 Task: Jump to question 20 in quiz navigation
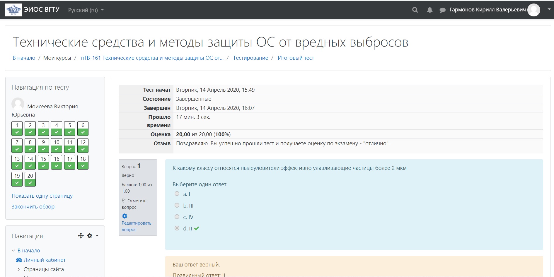click(x=30, y=179)
